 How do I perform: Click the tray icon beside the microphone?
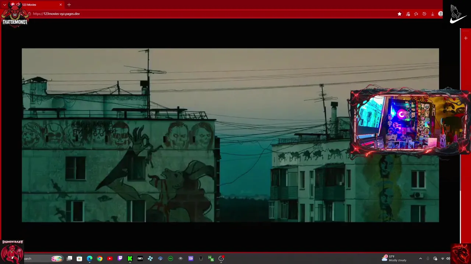coord(435,258)
